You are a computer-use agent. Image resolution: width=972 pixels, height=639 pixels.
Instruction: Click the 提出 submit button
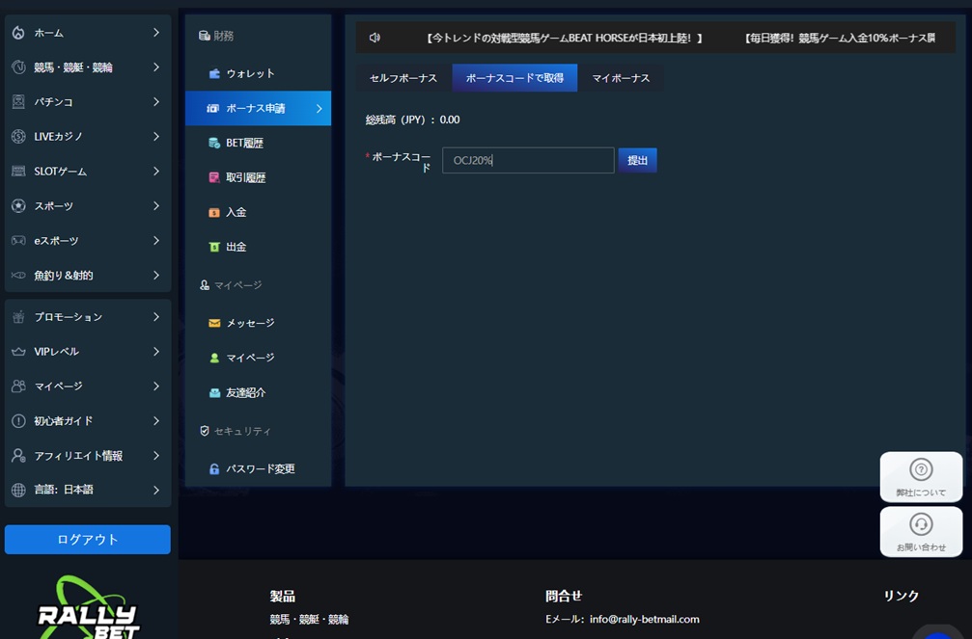click(637, 160)
